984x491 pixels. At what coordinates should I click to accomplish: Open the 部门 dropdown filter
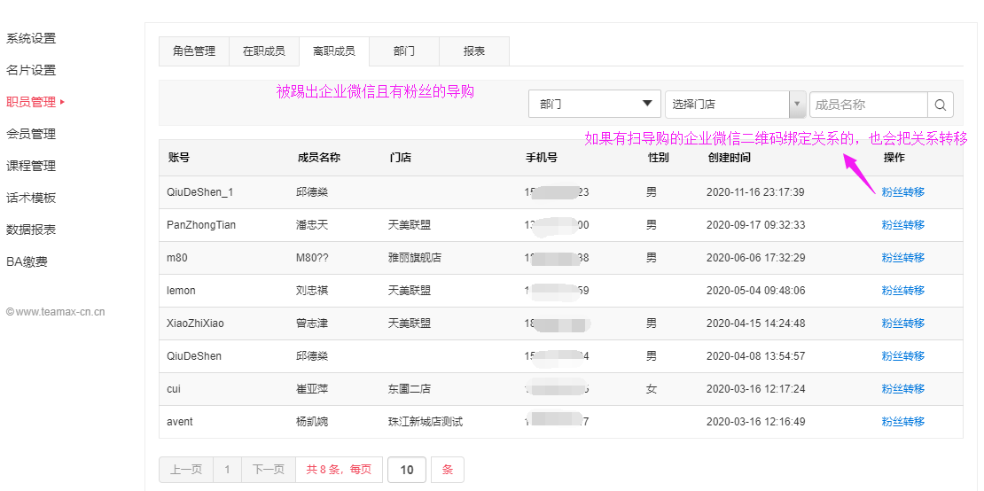[595, 105]
